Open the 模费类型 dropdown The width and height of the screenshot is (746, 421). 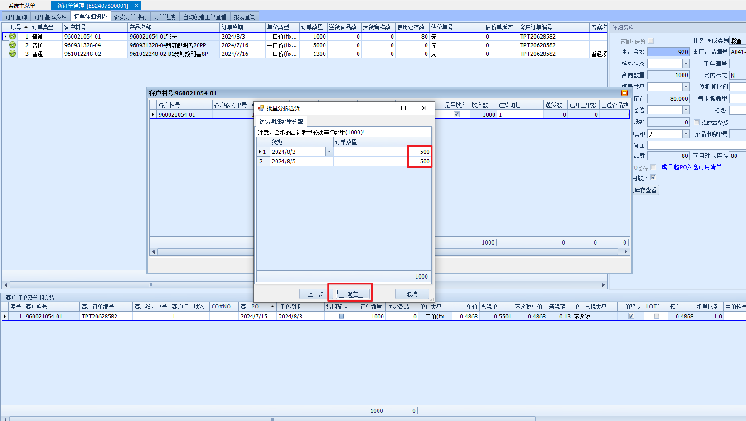point(686,87)
